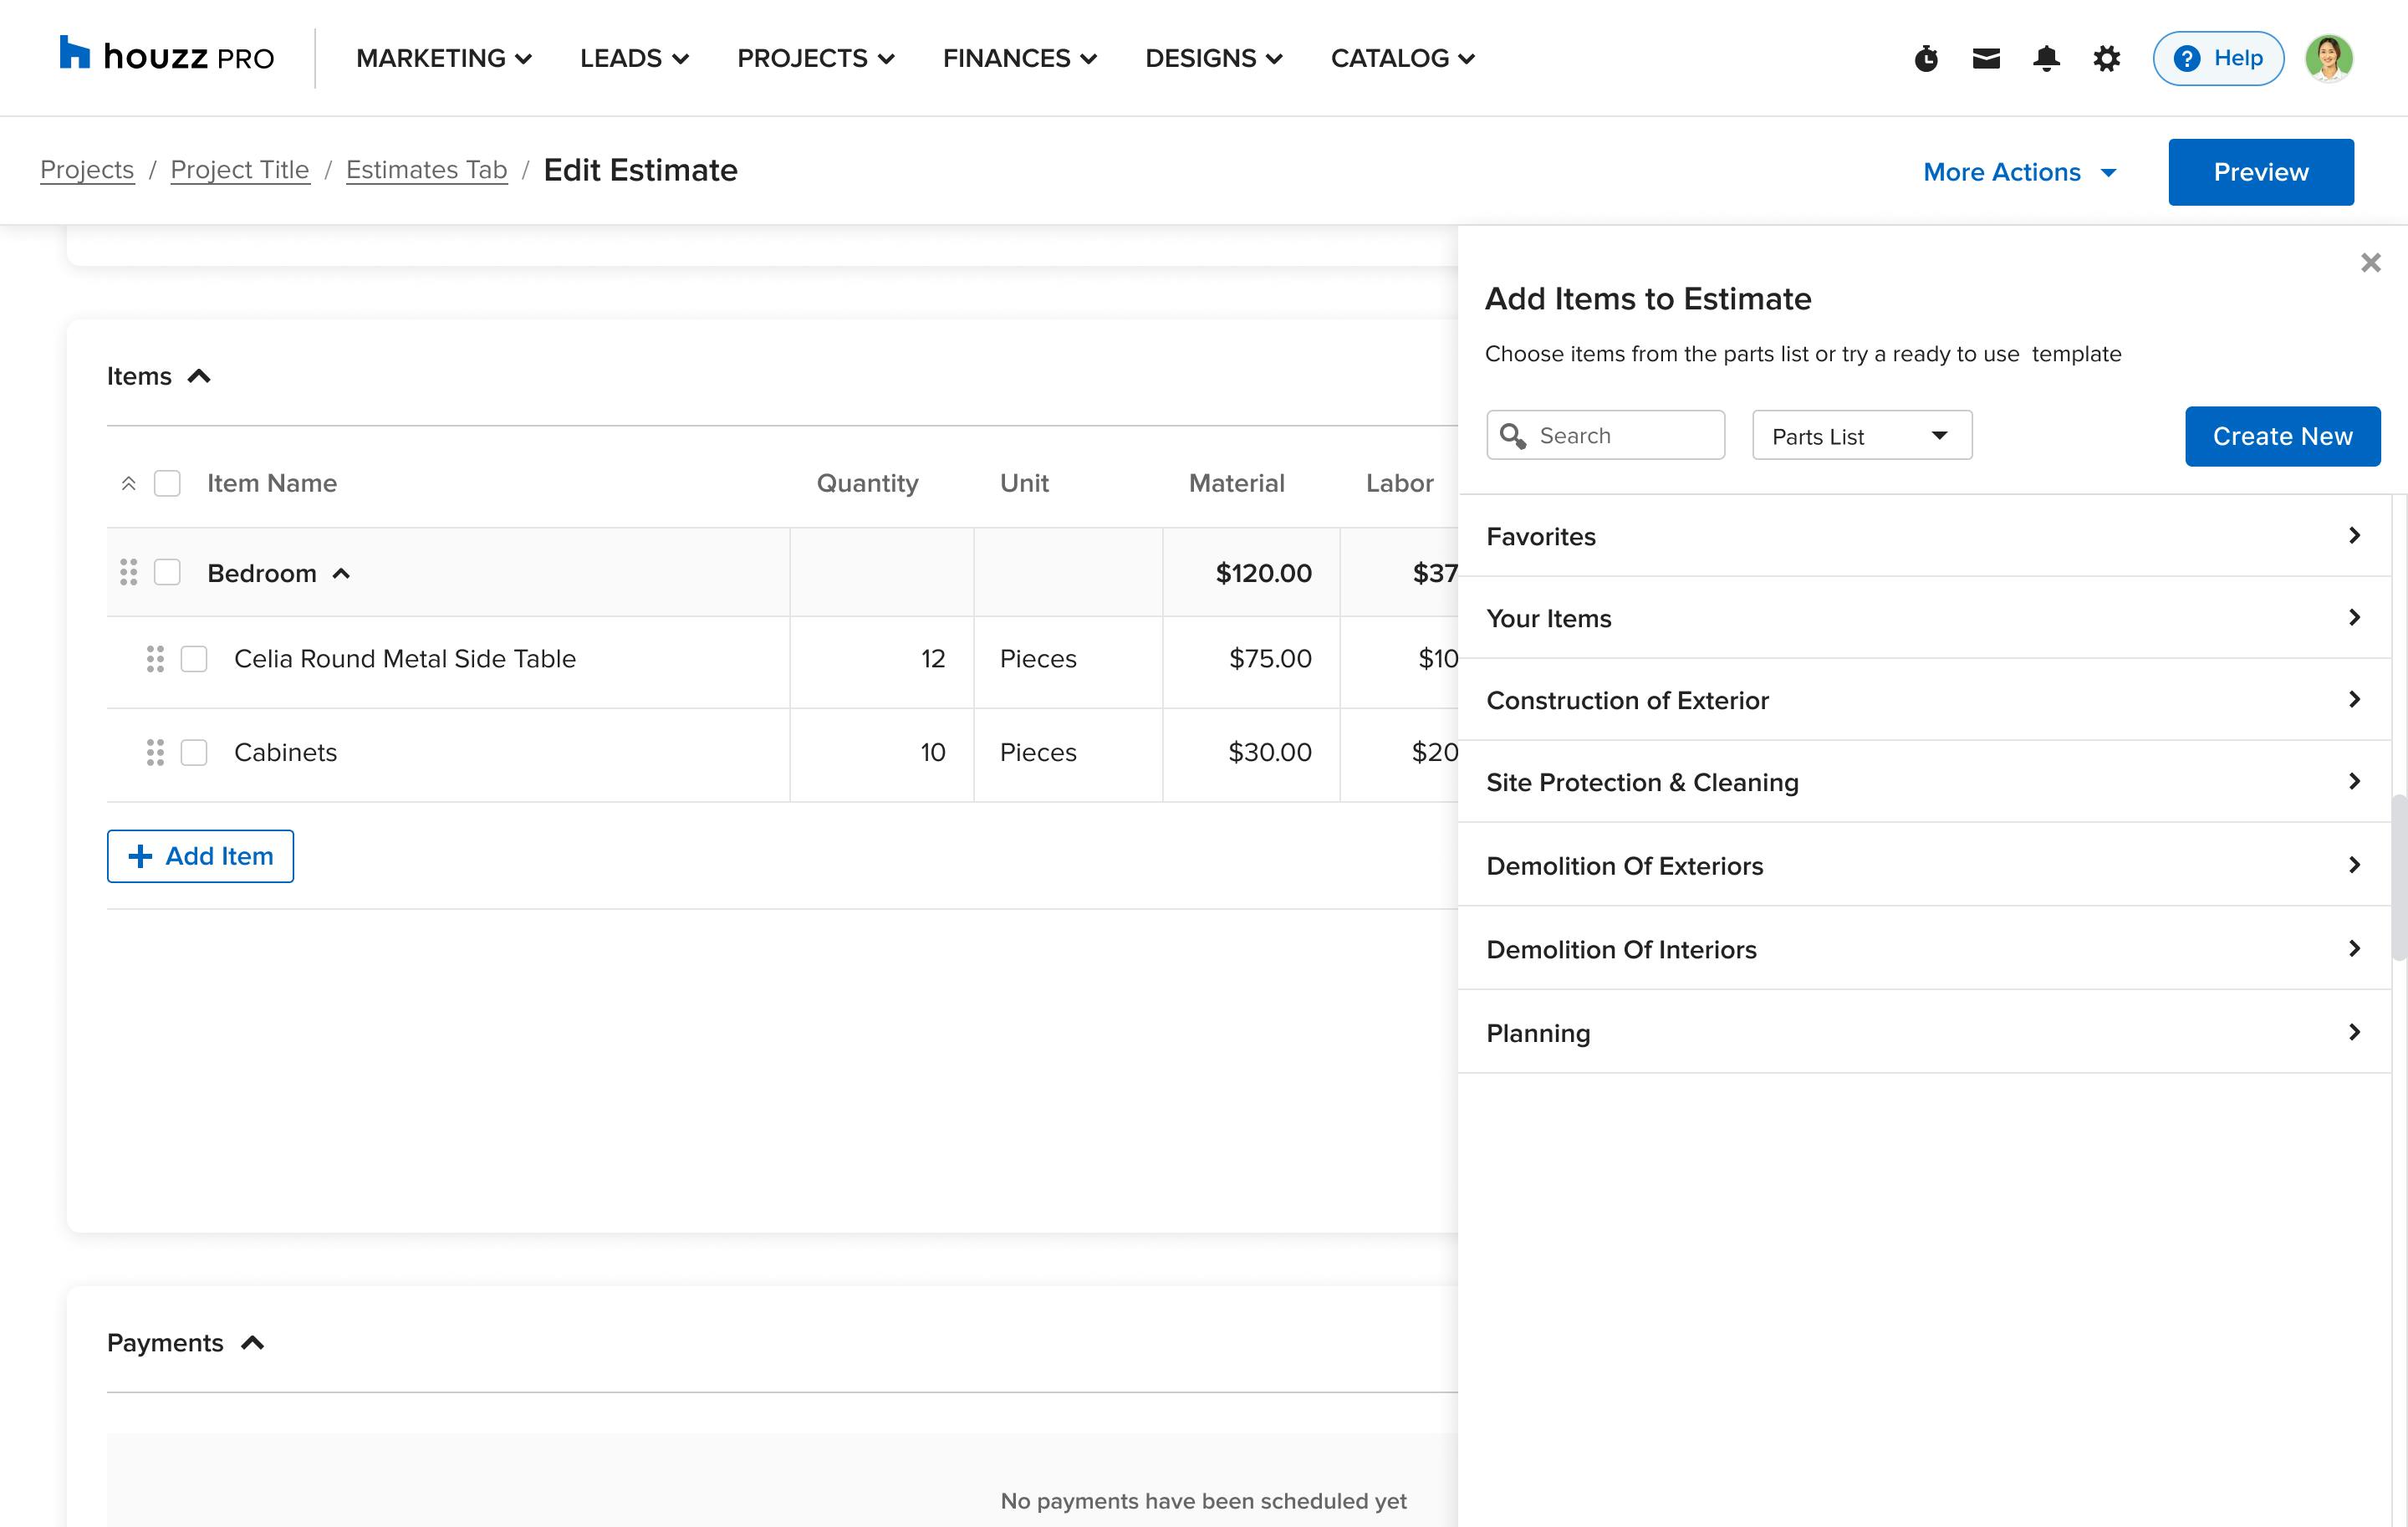The width and height of the screenshot is (2408, 1527).
Task: Expand the Your Items category
Action: click(x=1924, y=618)
